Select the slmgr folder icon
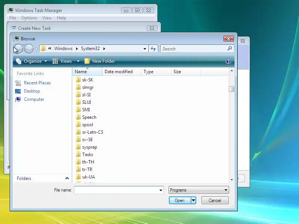This screenshot has height=224, width=299. 78,87
